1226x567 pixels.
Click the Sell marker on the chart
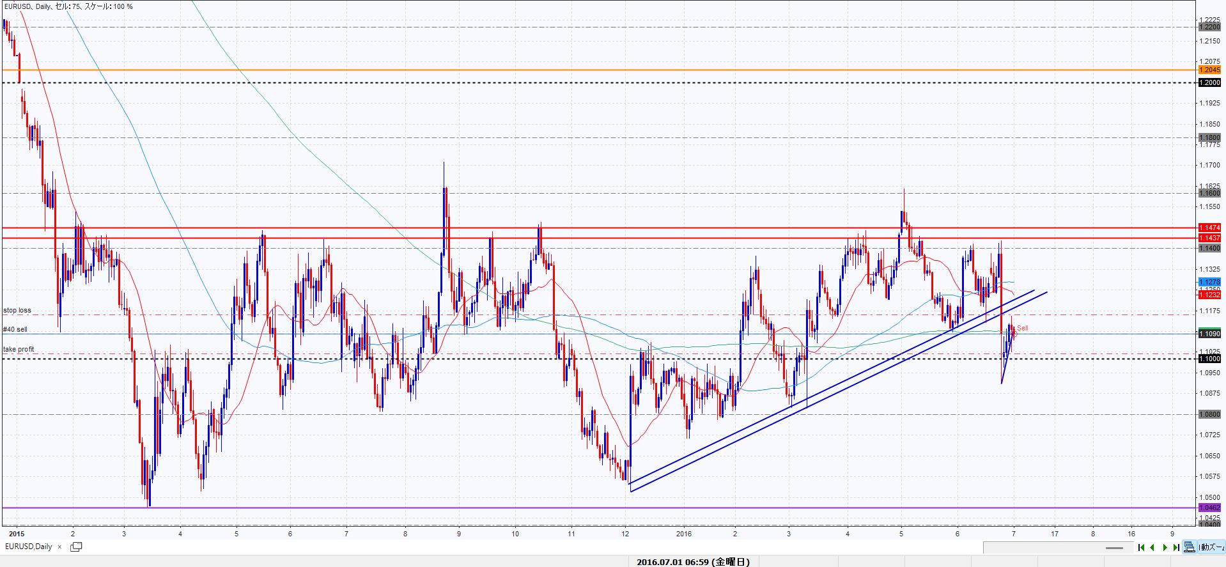(x=1022, y=329)
